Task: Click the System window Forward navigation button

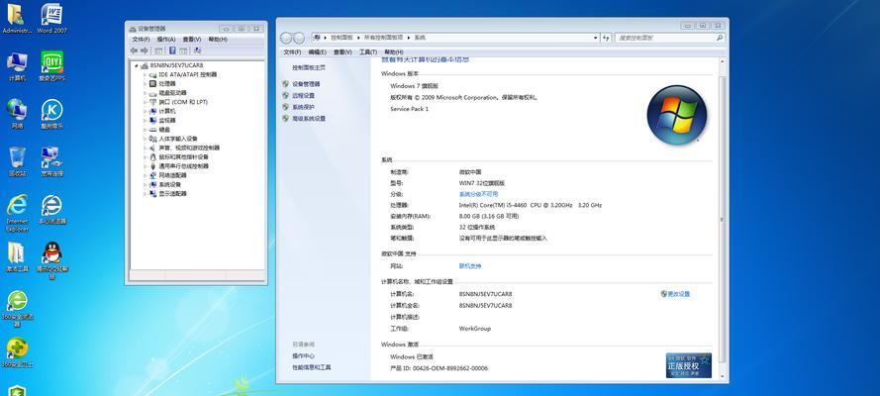Action: (299, 38)
